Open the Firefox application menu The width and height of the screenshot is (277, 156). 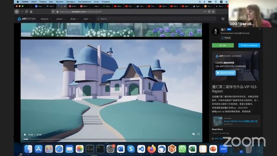(25, 2)
